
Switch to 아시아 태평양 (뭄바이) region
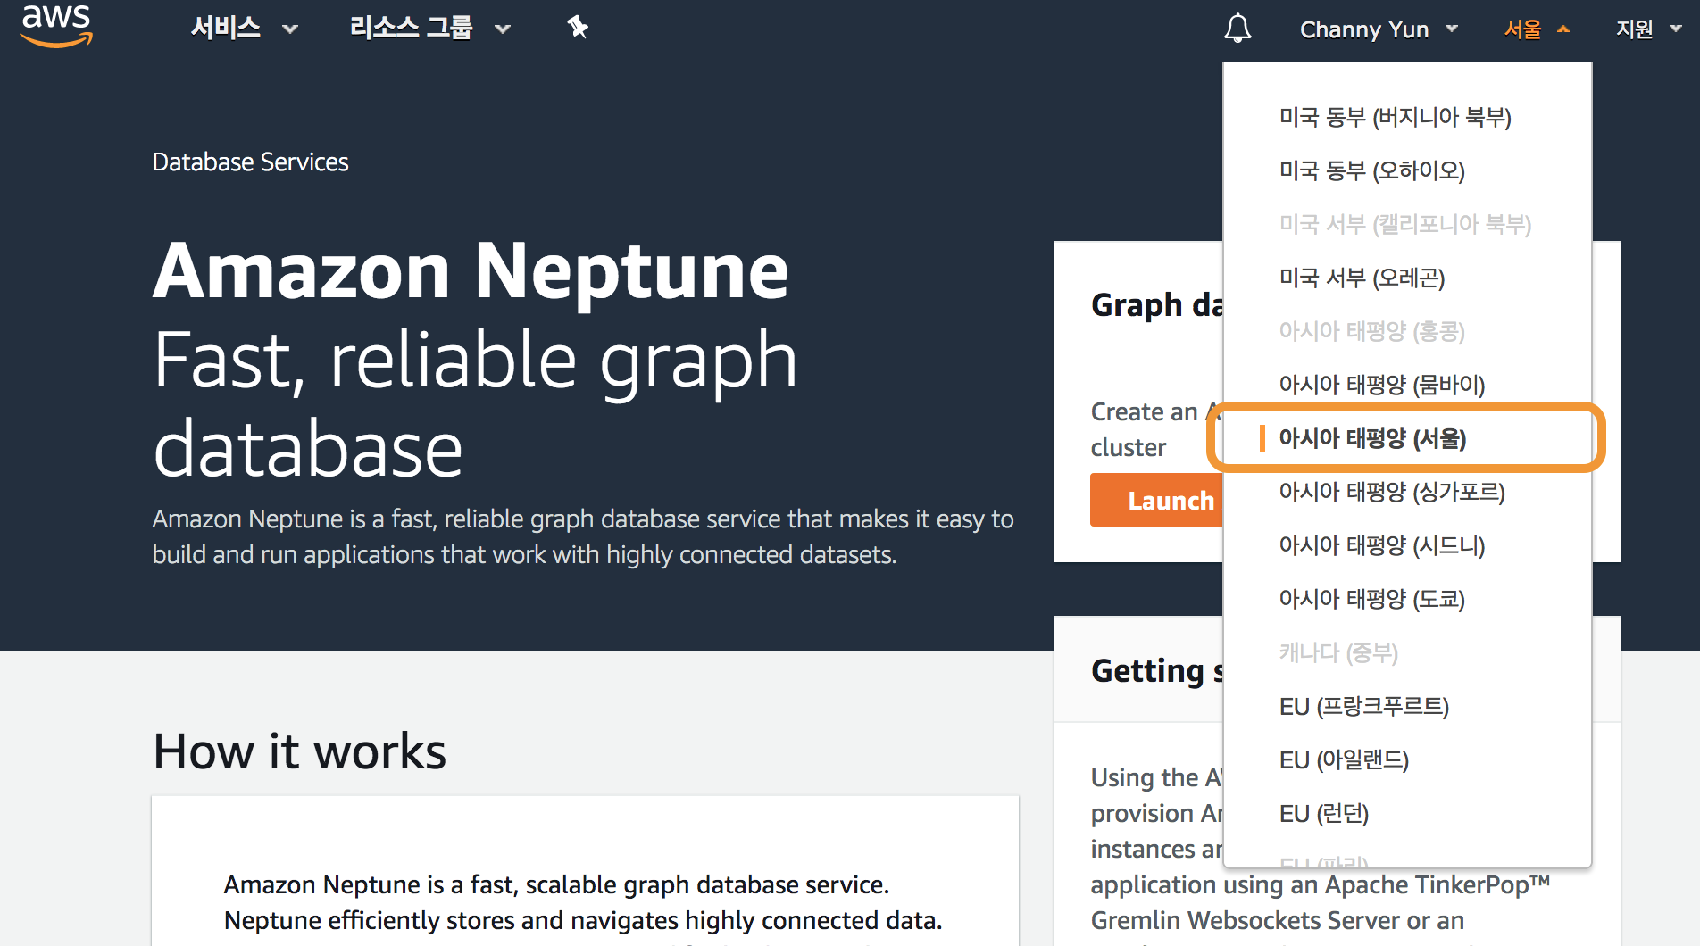coord(1381,385)
